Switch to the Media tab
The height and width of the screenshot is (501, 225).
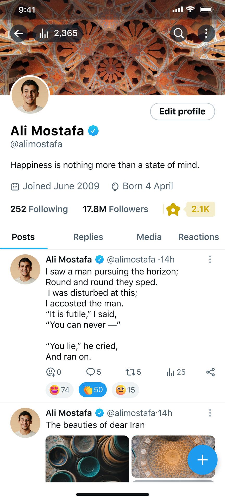tap(149, 237)
